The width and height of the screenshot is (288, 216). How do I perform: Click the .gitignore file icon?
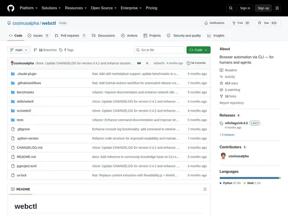[x=13, y=129]
